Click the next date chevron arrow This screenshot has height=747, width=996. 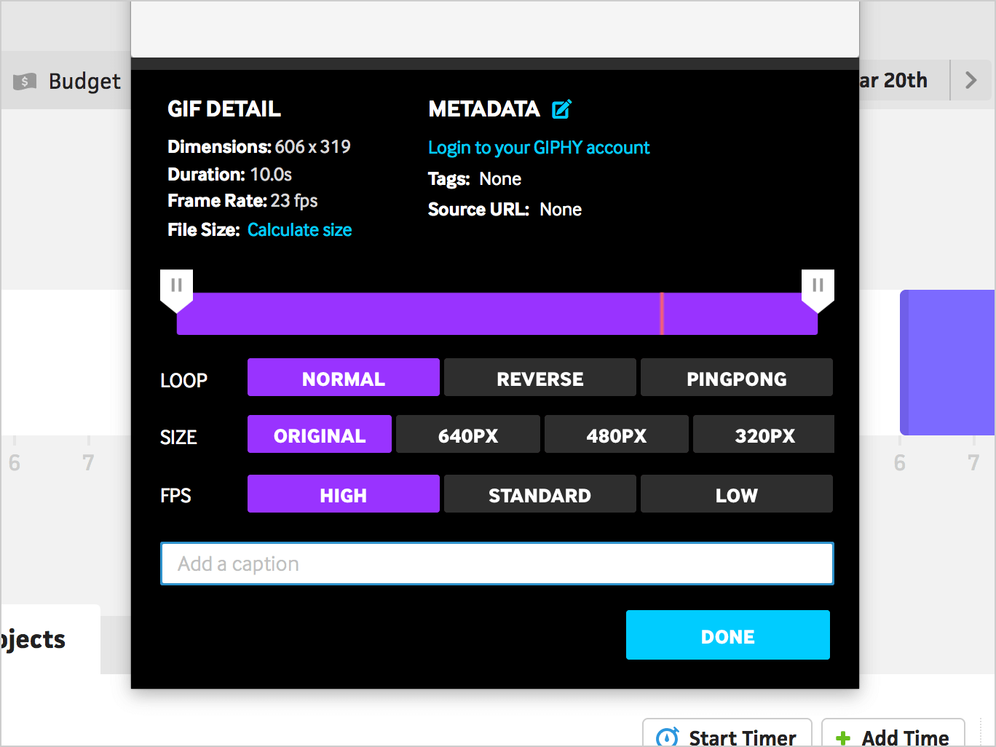pyautogui.click(x=971, y=80)
